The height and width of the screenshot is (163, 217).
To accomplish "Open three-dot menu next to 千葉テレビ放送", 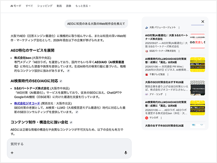I will point(168,74).
